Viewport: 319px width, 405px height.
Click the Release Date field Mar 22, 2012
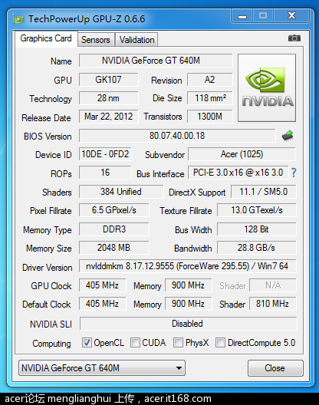[108, 117]
